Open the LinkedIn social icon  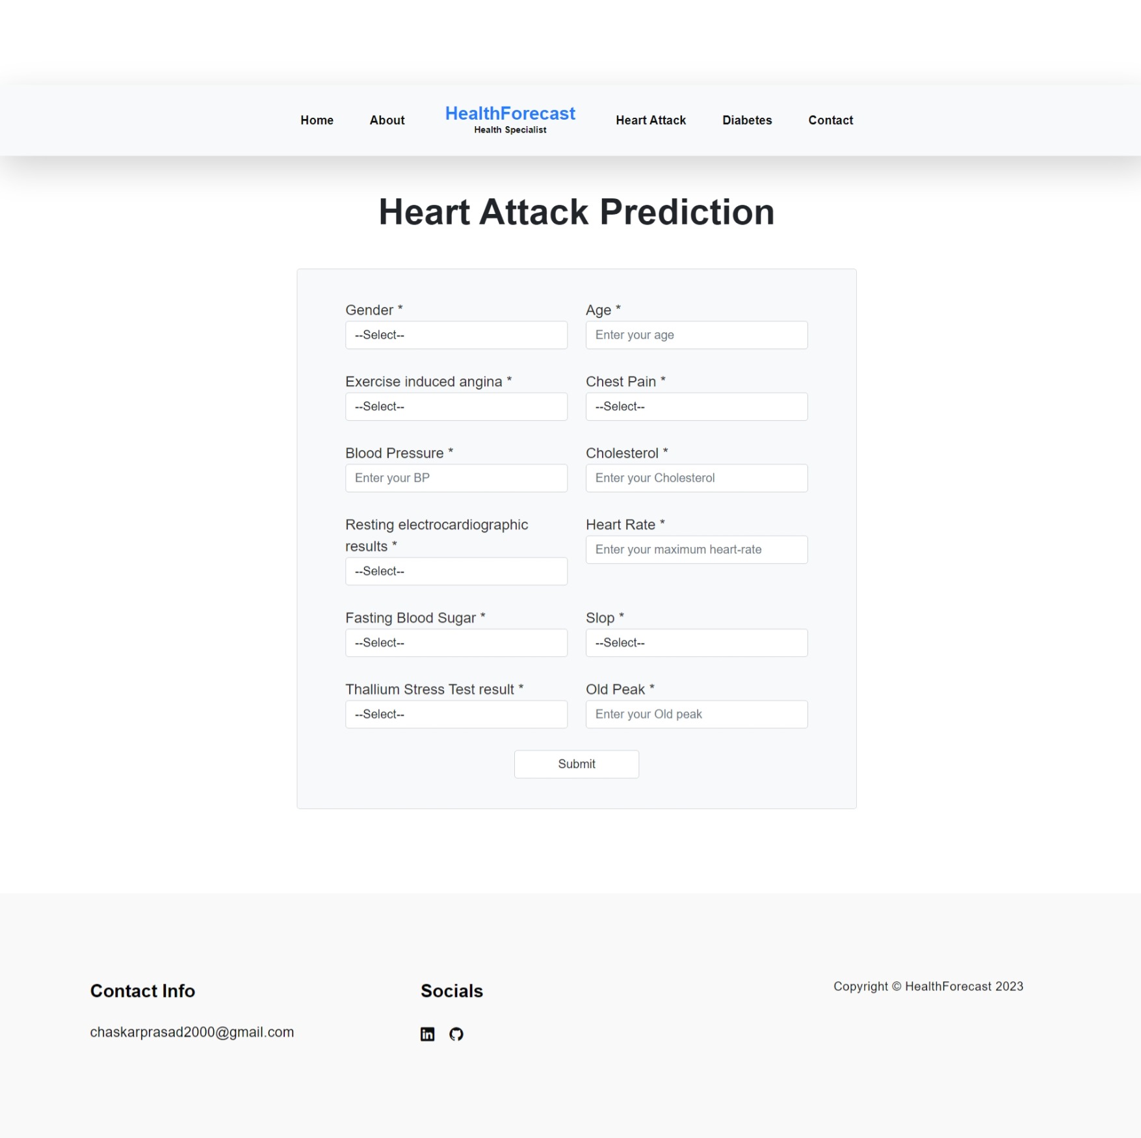[x=427, y=1034]
